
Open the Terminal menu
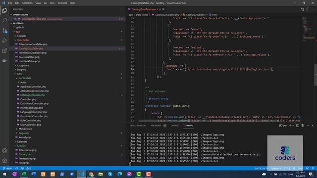62,3
